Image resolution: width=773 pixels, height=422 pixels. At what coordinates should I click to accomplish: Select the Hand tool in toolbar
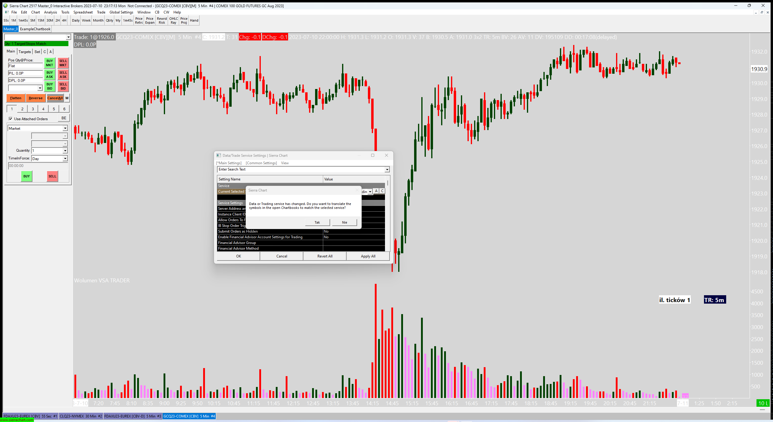[x=194, y=20]
